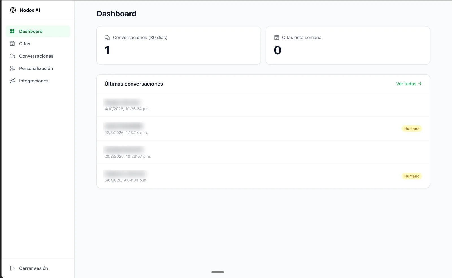452x278 pixels.
Task: Open the Dashboard menu item
Action: pos(38,31)
